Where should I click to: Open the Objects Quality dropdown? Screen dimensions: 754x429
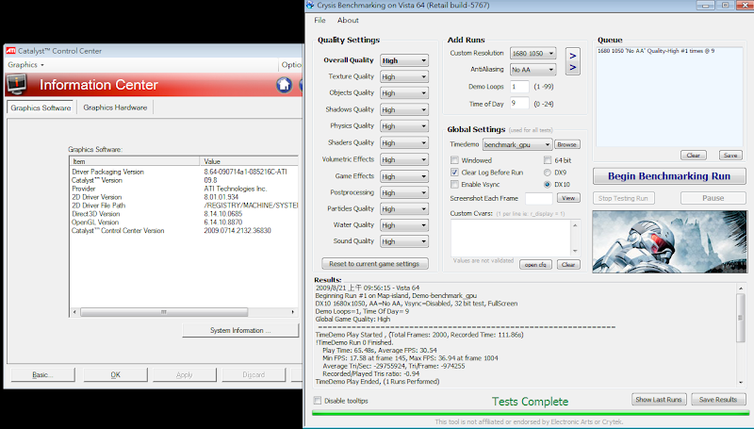pyautogui.click(x=404, y=93)
